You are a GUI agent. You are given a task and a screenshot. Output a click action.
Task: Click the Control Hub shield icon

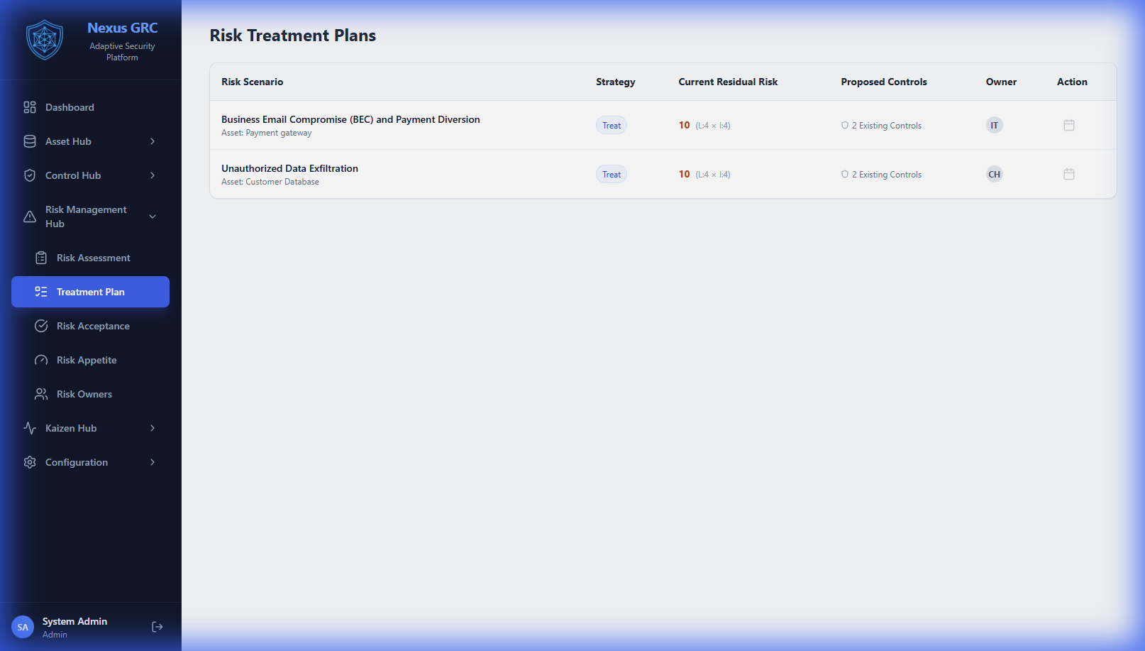tap(29, 175)
